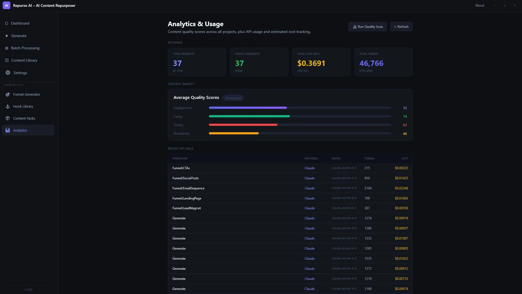Image resolution: width=522 pixels, height=294 pixels.
Task: Click the Repurso AI logo icon
Action: [x=7, y=6]
